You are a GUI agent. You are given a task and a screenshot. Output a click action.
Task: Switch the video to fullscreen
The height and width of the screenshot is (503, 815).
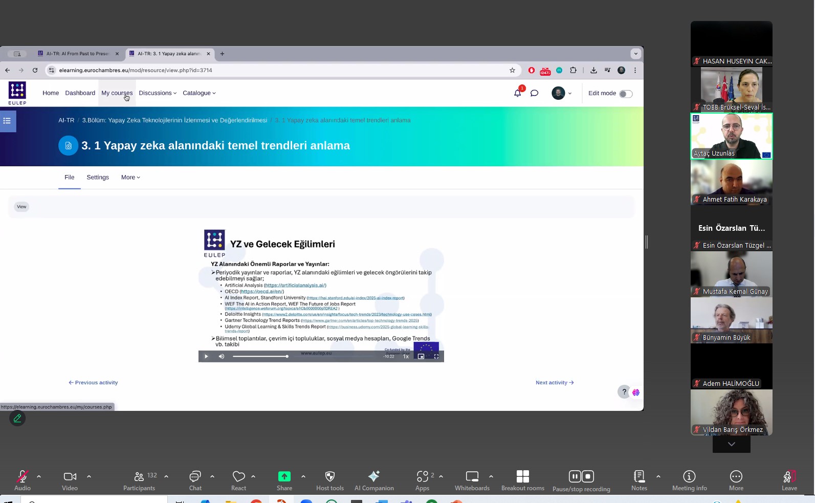coord(436,356)
